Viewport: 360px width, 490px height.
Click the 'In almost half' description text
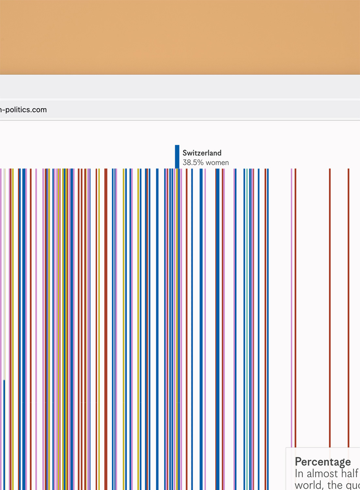point(326,473)
